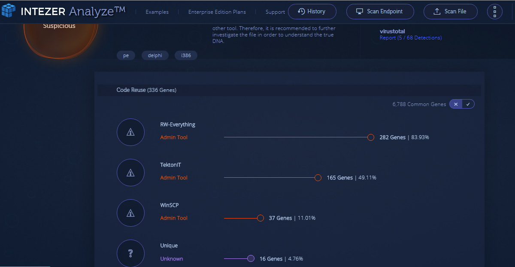Screen dimensions: 515x267
Task: Click the Unique question mark icon
Action: point(130,253)
